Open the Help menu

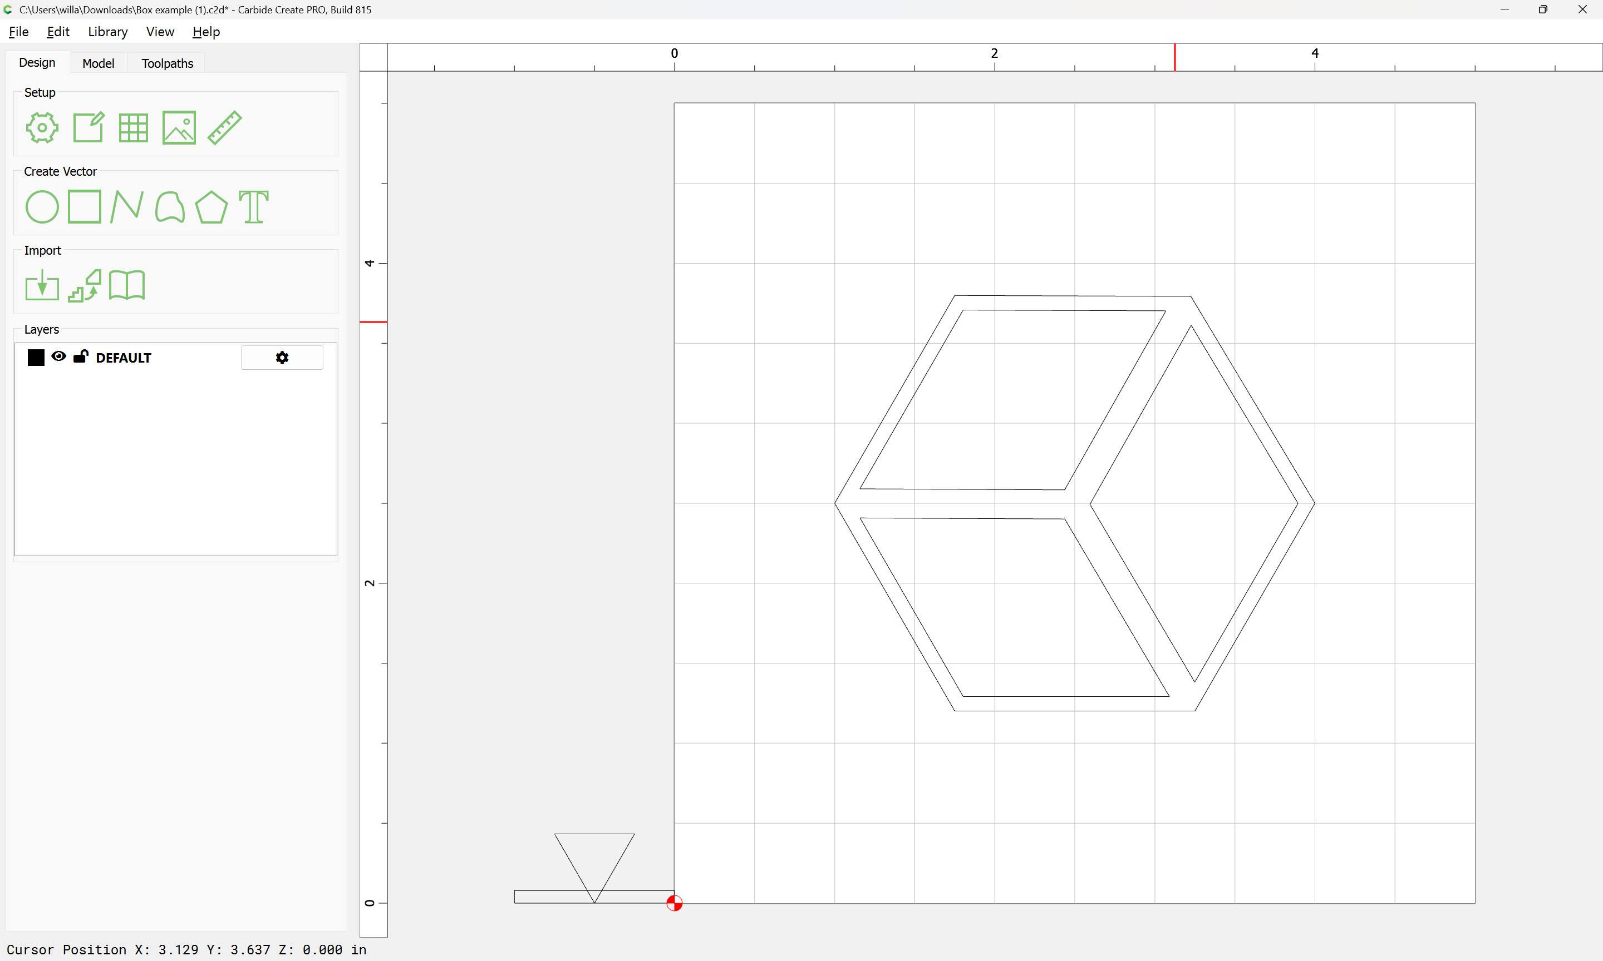click(x=206, y=32)
